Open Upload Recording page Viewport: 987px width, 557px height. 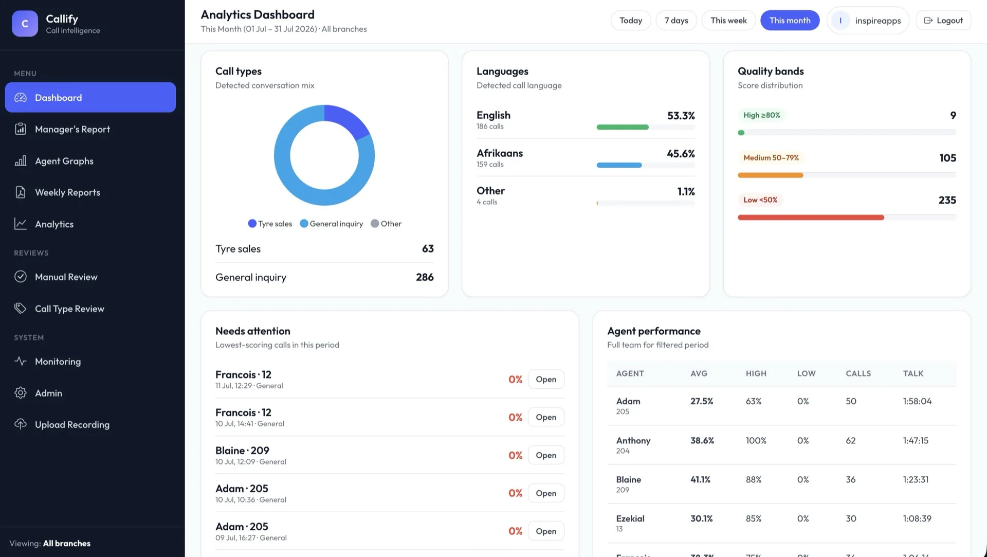tap(90, 424)
